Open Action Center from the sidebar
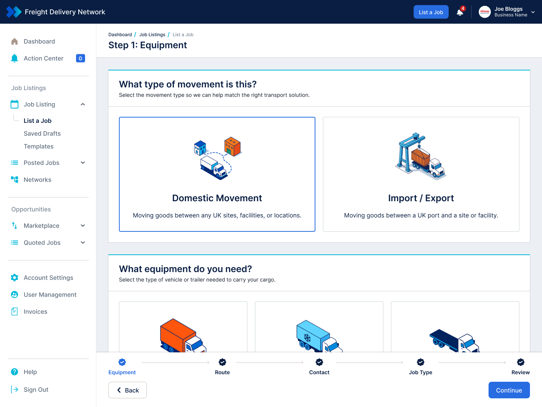Viewport: 542px width, 407px height. click(43, 58)
